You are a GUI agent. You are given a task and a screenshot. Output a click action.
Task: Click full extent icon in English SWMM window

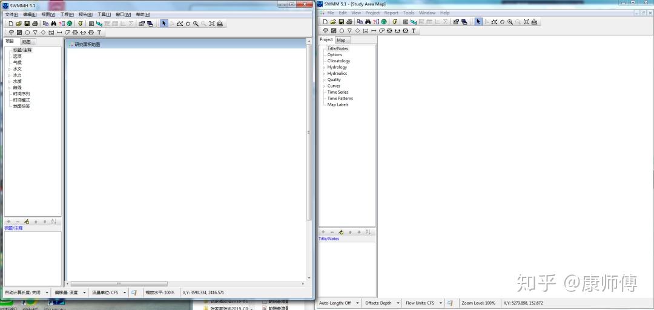pos(526,22)
